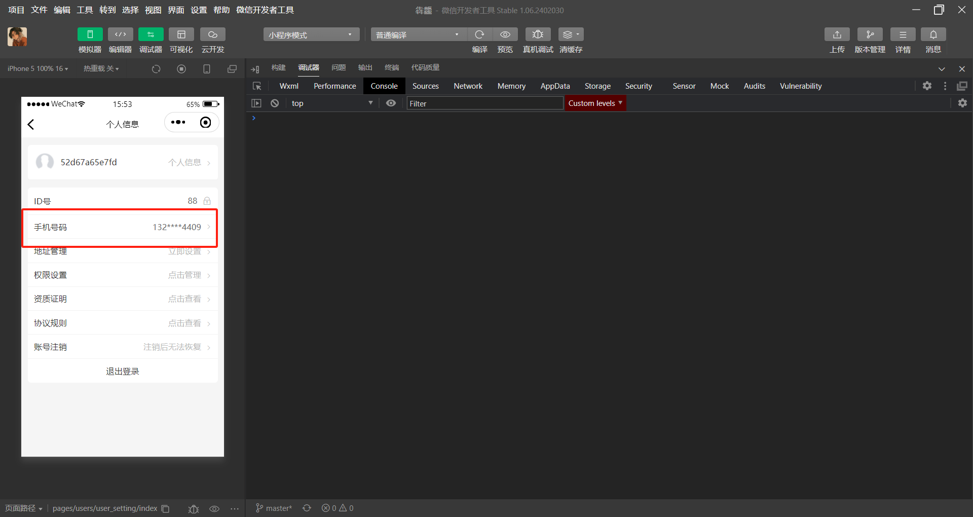Detach the simulator into separate window

(232, 69)
